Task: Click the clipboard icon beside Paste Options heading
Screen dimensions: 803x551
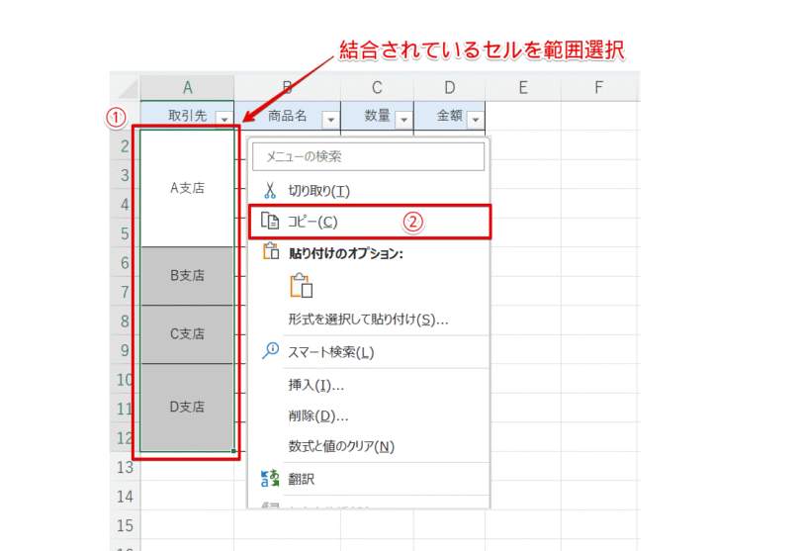Action: [x=271, y=251]
